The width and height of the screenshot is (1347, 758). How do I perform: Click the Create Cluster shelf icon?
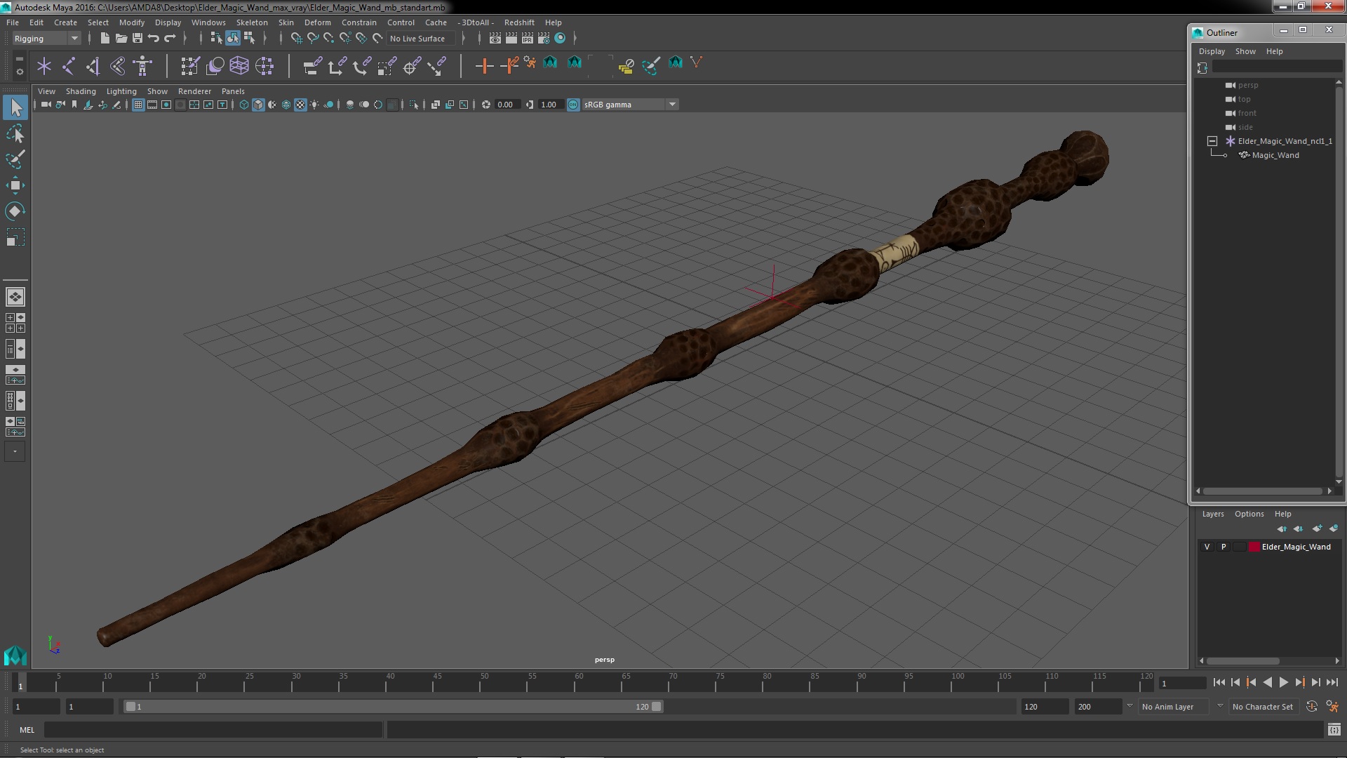tap(264, 67)
